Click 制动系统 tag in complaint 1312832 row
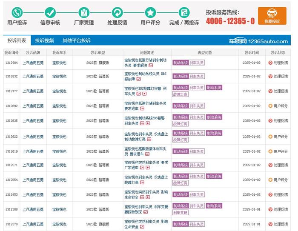The image size is (298, 231). 181,77
